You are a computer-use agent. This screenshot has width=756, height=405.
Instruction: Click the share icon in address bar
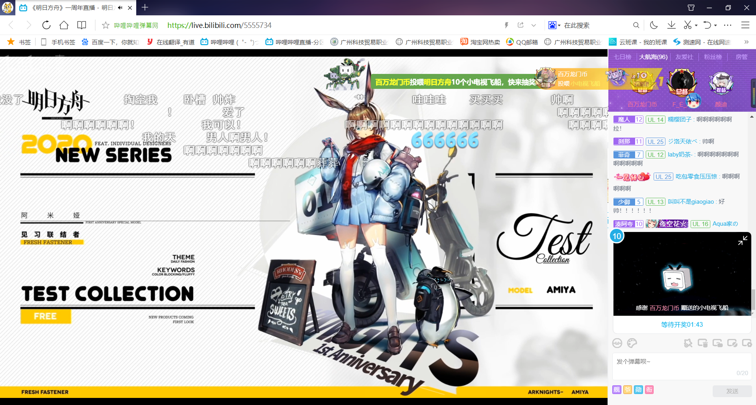point(521,25)
